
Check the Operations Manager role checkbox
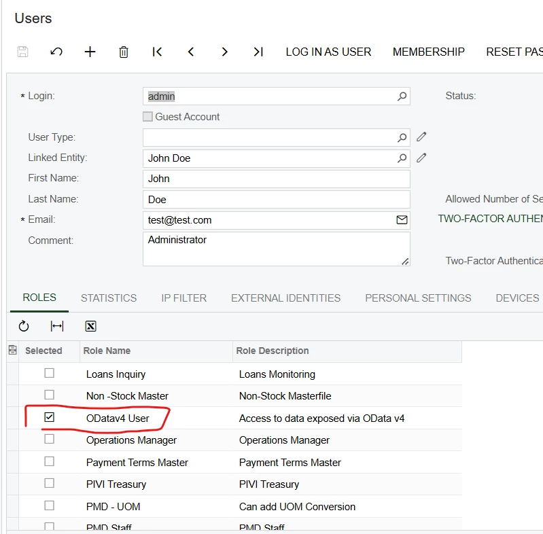coord(49,439)
